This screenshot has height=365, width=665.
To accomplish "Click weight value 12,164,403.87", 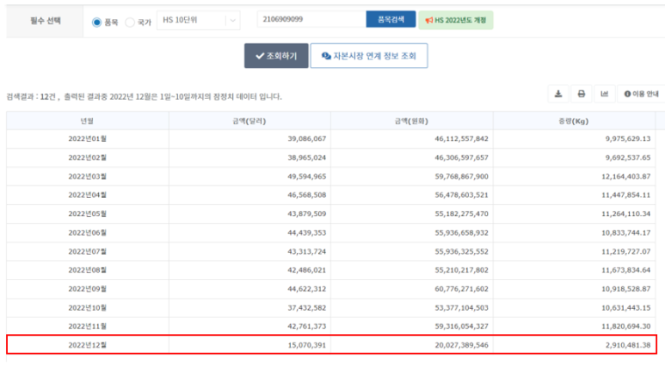I will tap(626, 176).
